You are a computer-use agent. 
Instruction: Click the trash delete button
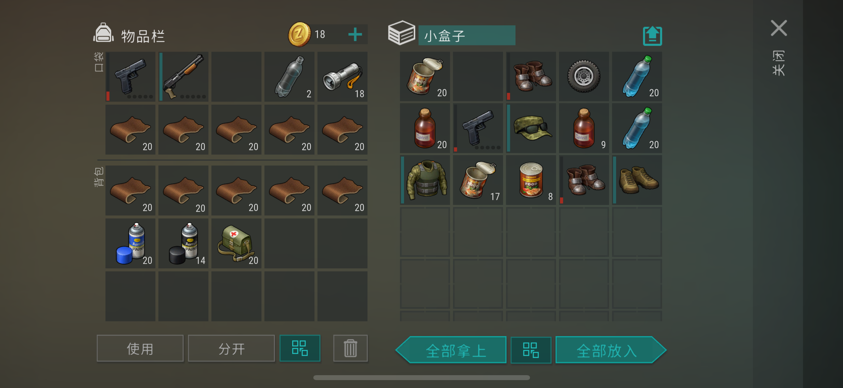tap(350, 348)
